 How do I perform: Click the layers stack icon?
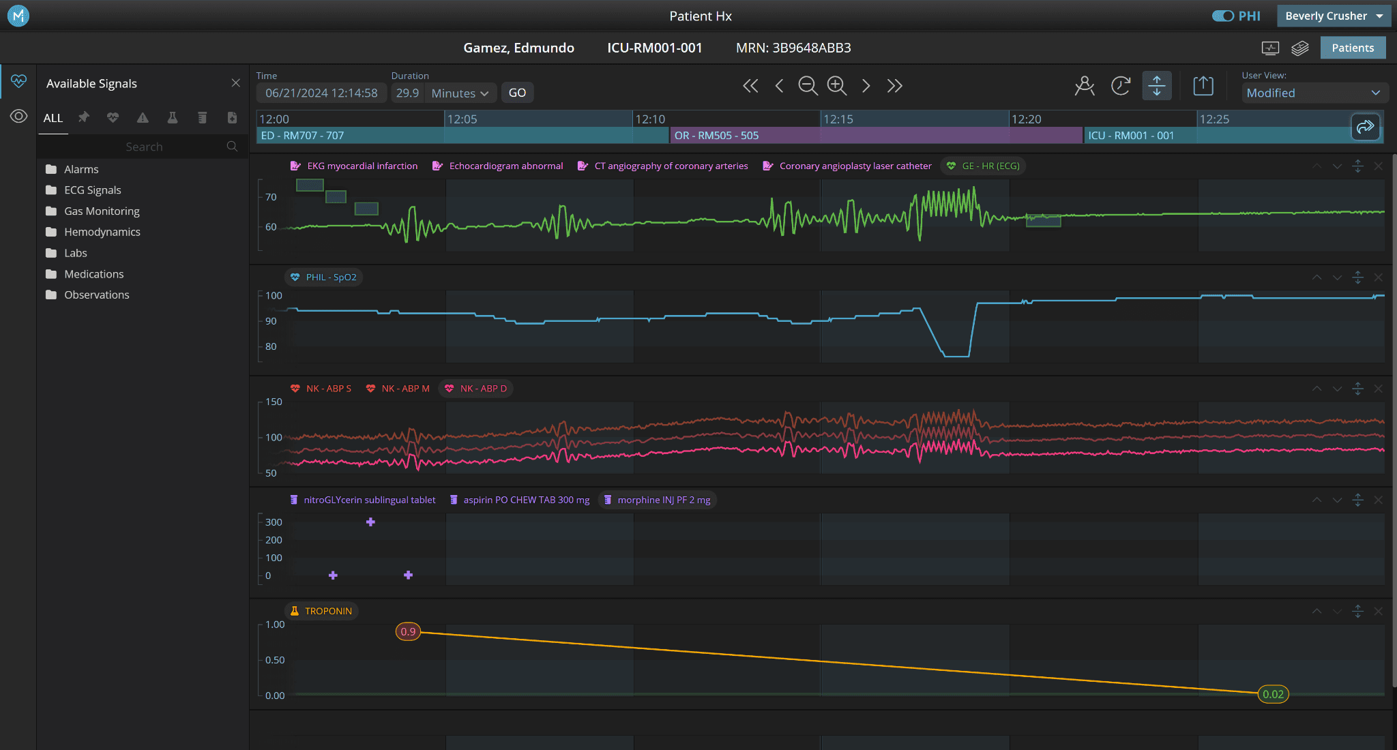[1300, 48]
